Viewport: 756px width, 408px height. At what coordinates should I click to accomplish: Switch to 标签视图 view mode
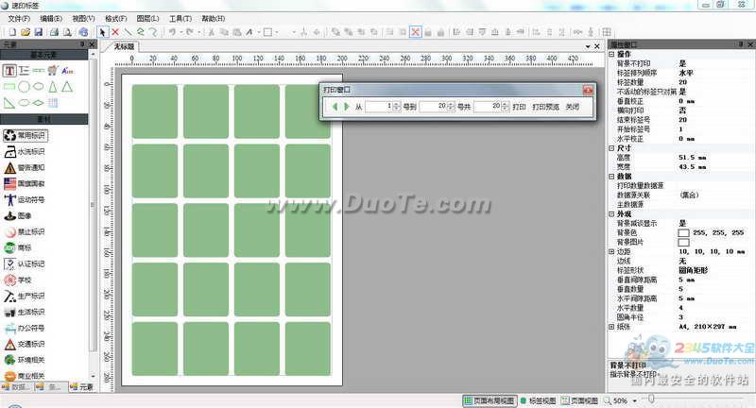[x=537, y=400]
